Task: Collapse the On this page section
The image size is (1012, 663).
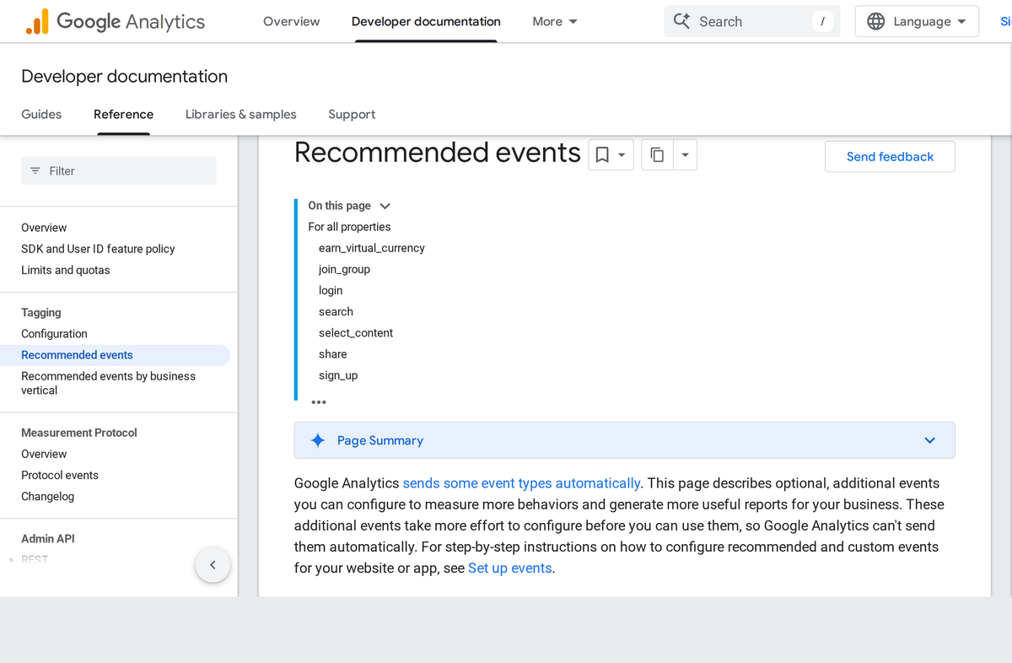Action: (385, 206)
